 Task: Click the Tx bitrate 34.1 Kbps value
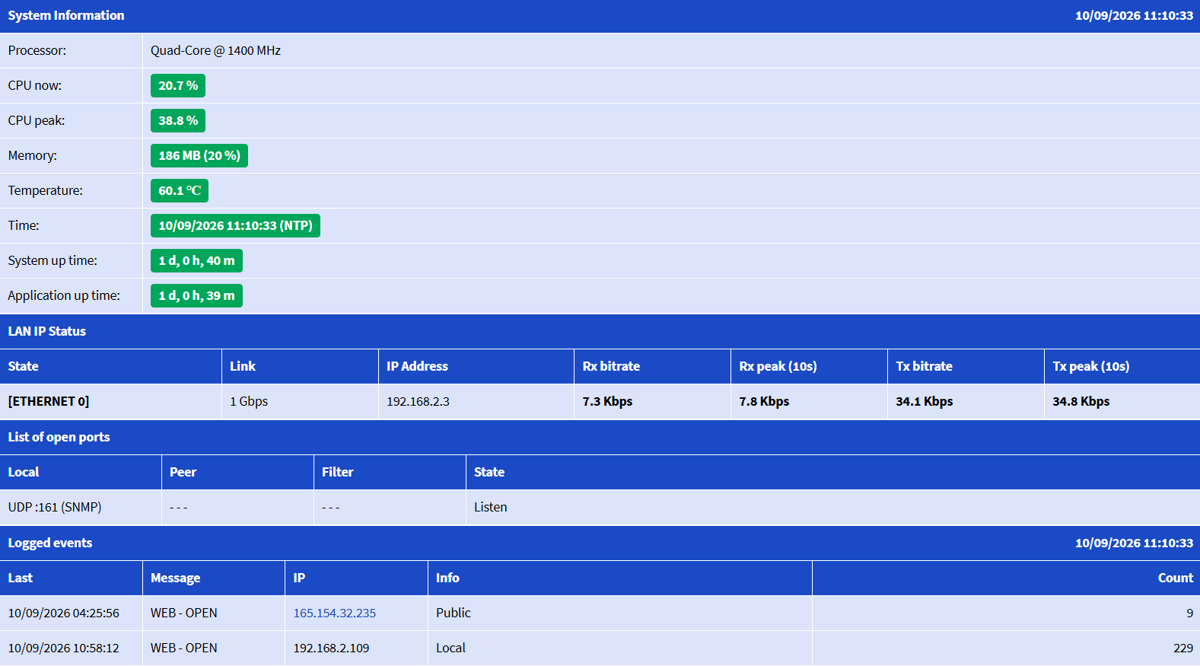click(924, 401)
